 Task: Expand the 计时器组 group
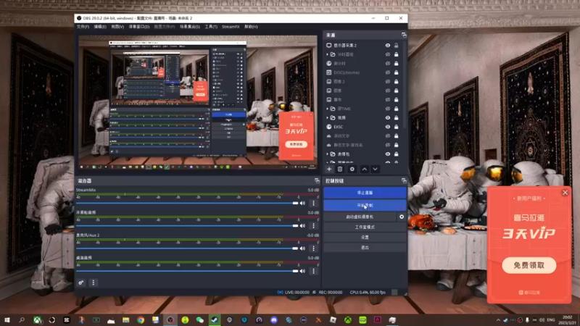(x=328, y=54)
